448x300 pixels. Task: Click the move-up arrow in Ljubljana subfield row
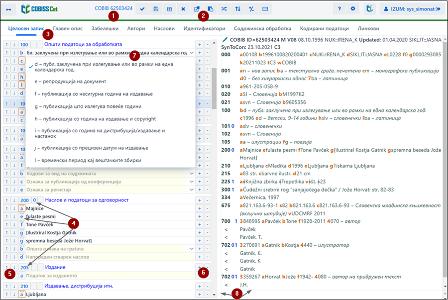pyautogui.click(x=6, y=295)
